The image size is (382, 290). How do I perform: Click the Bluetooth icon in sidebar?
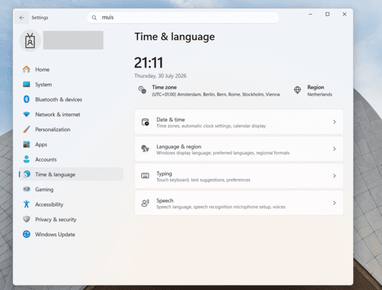click(x=26, y=99)
